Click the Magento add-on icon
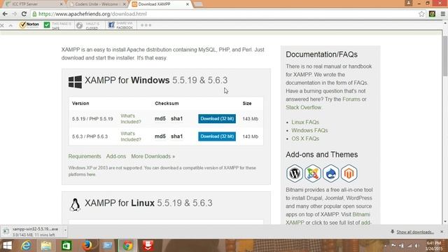448x252 pixels. [x=349, y=173]
